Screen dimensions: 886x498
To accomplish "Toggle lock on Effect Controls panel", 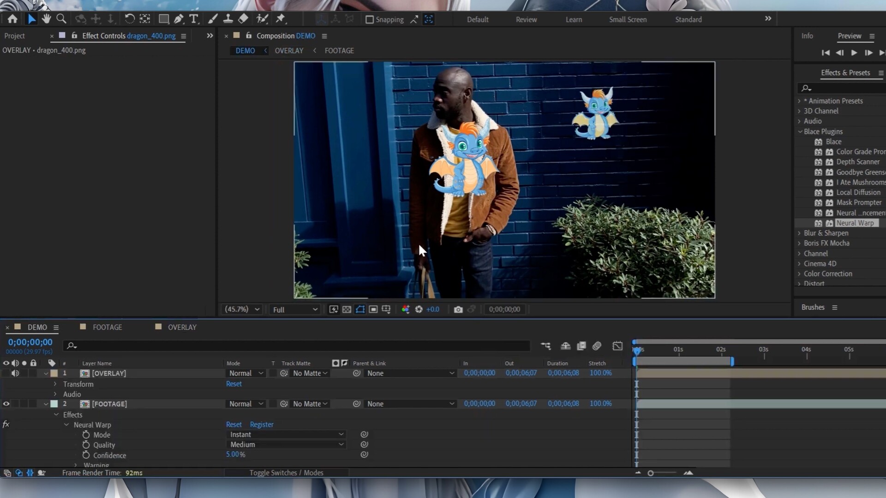I will [x=74, y=36].
